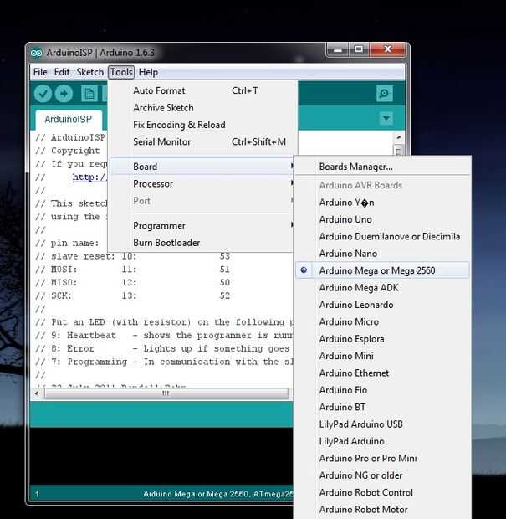Click the '// pin name:' comment line

tap(67, 244)
